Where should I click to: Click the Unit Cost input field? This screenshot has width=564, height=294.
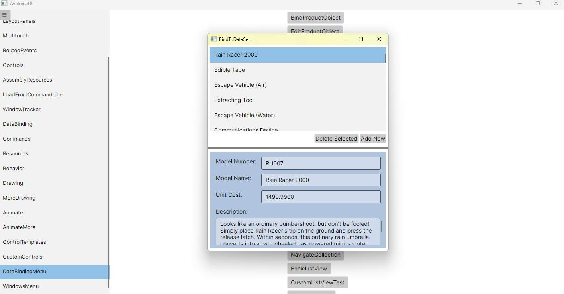click(321, 197)
